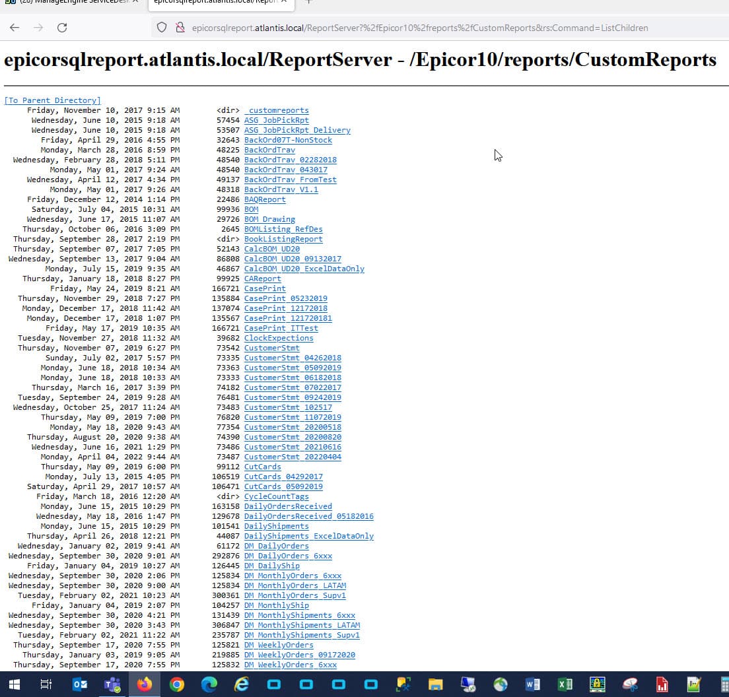The height and width of the screenshot is (697, 729).
Task: Click the yellow padlock screen taskbar icon
Action: coord(598,684)
